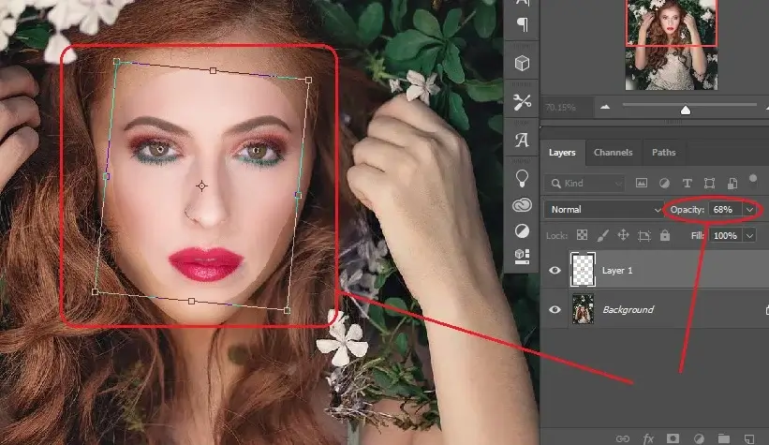Filter layers by pixel layers icon
Viewport: 769px width, 445px height.
[x=641, y=183]
